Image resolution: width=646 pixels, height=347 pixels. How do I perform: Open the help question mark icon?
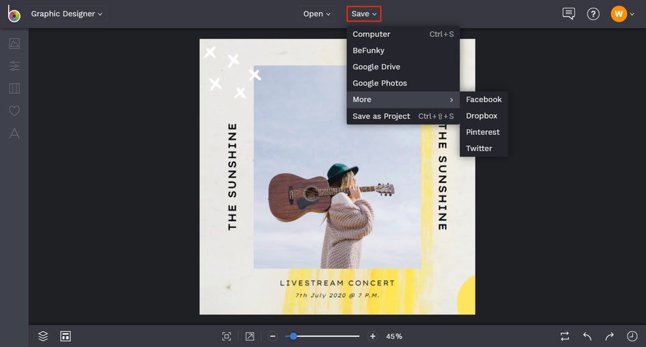[x=593, y=14]
